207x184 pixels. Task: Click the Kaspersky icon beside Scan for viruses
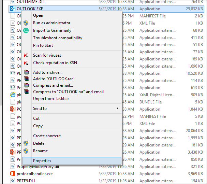26,55
